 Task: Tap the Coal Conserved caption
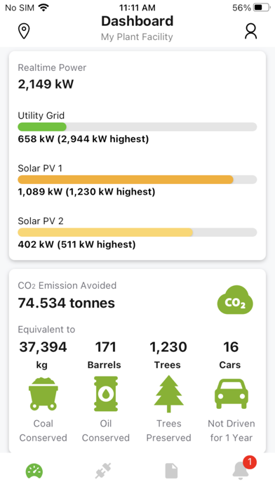pyautogui.click(x=43, y=431)
